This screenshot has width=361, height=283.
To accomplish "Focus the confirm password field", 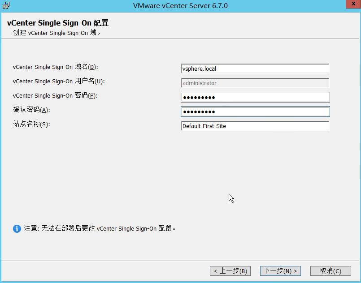I will pyautogui.click(x=255, y=111).
